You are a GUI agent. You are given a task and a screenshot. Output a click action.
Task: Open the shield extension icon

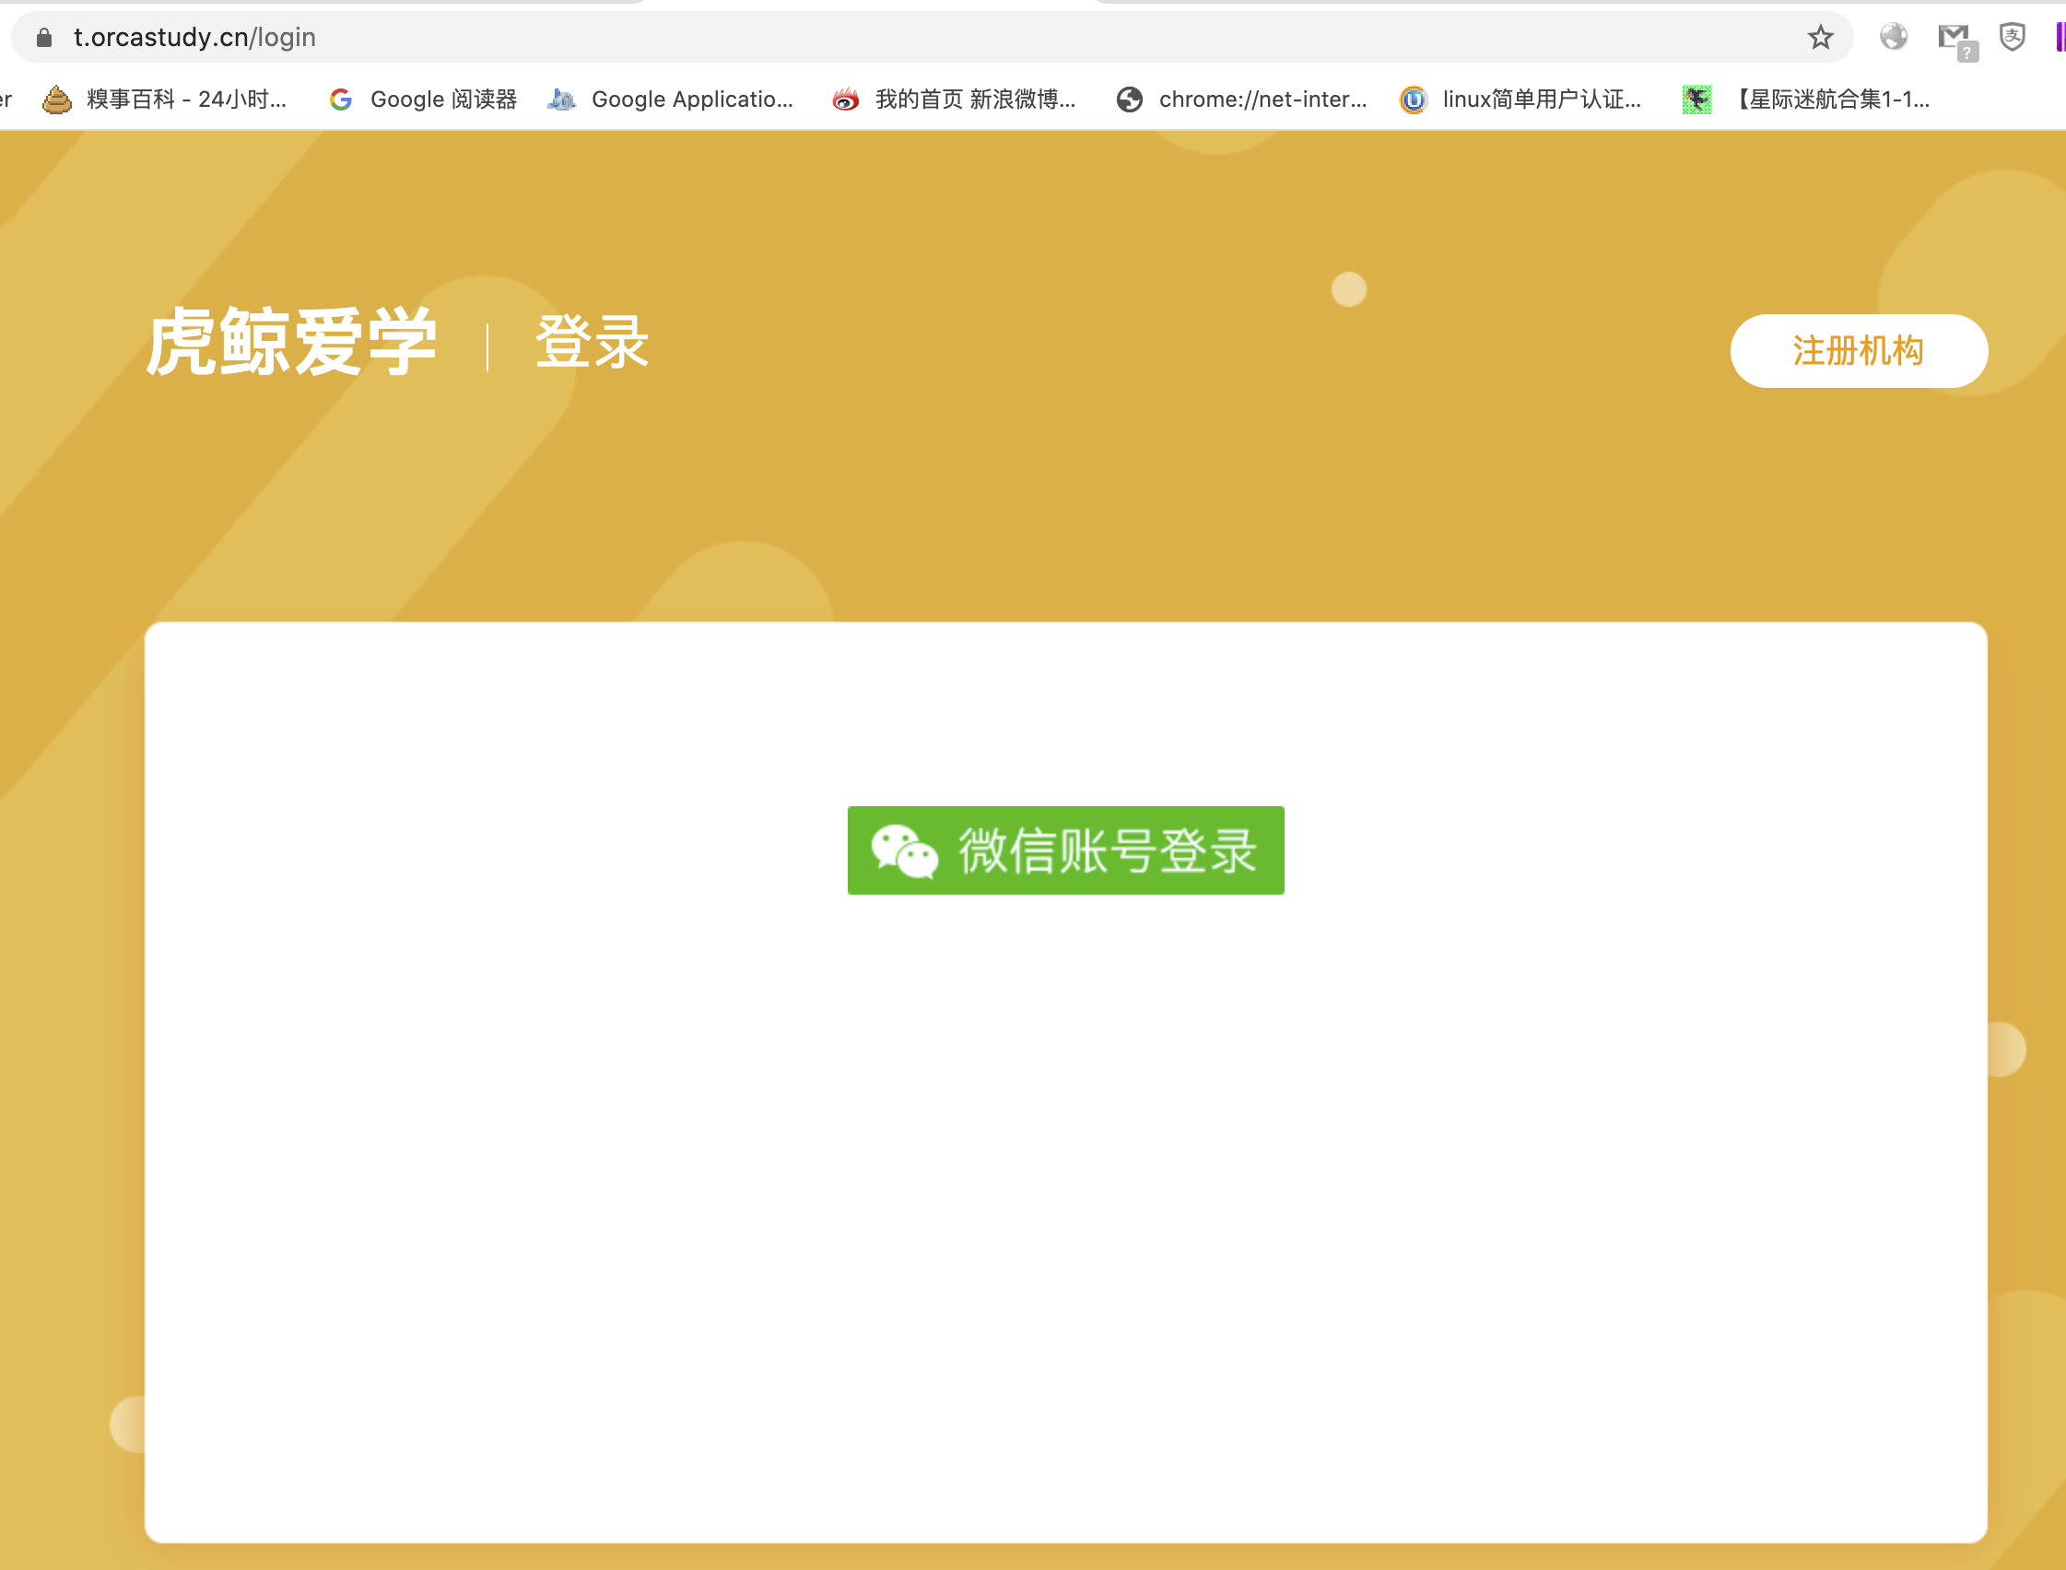point(2012,37)
